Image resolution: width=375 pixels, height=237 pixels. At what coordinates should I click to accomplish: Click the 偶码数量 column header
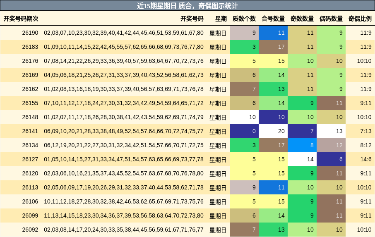[331, 19]
